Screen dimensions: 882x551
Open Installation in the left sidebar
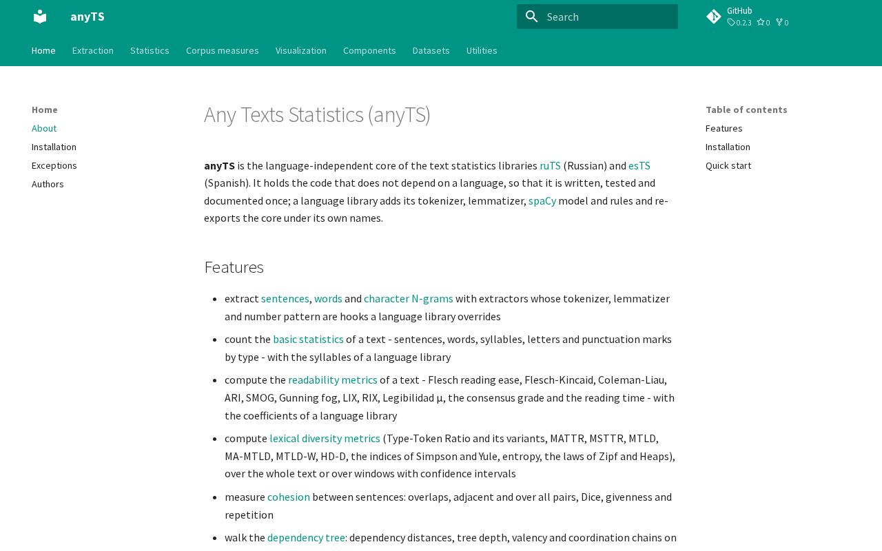tap(54, 147)
